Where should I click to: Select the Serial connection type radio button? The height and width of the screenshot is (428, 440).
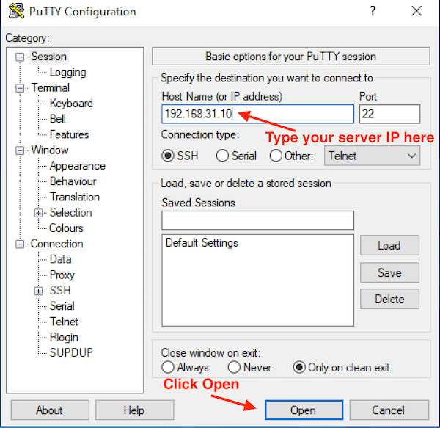tap(224, 156)
